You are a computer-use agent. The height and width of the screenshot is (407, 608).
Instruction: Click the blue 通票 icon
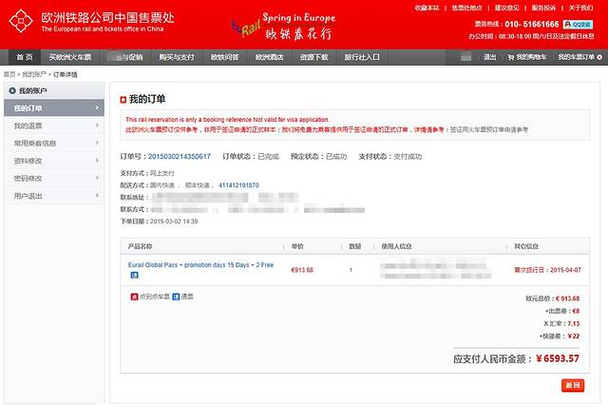tap(177, 297)
